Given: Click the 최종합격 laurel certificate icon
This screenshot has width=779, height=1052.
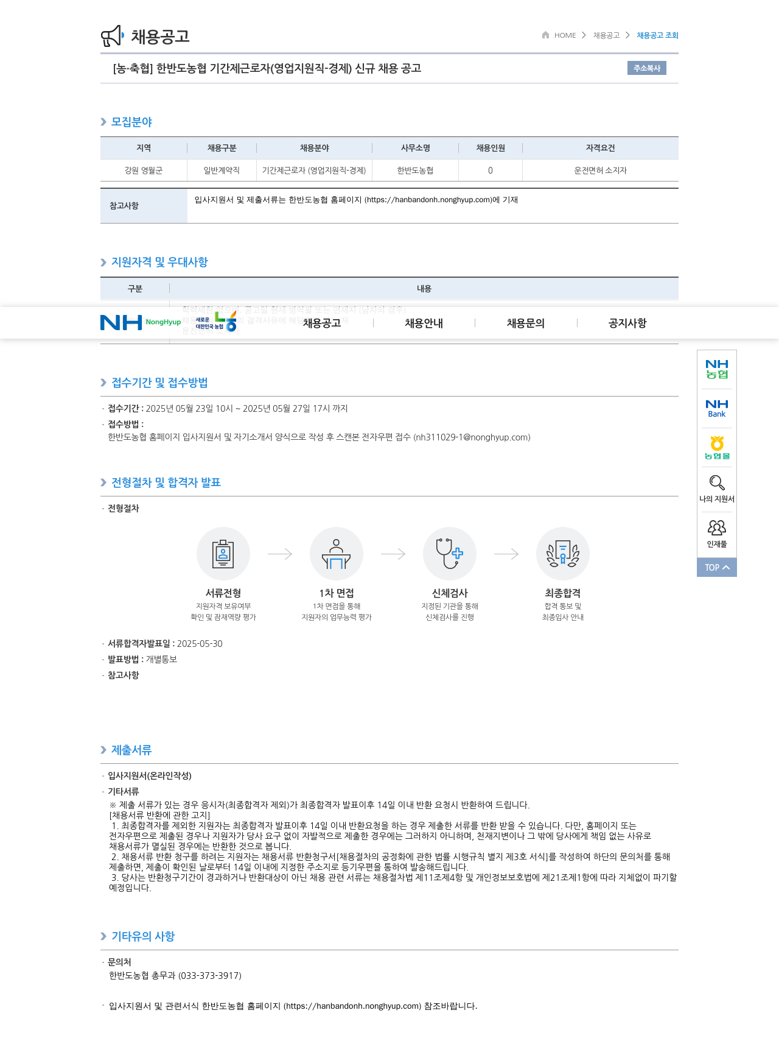Looking at the screenshot, I should [x=563, y=554].
